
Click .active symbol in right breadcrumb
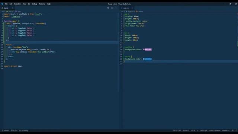coord(139,12)
